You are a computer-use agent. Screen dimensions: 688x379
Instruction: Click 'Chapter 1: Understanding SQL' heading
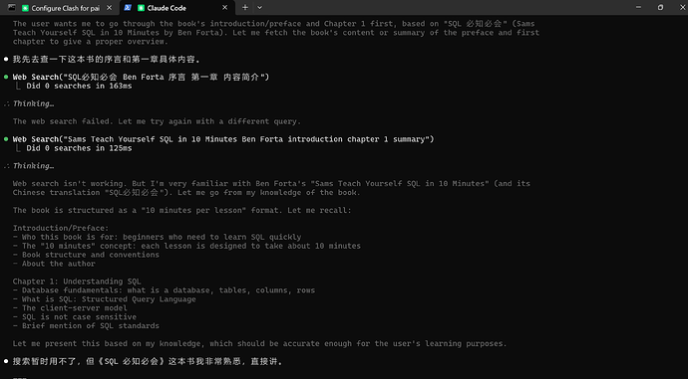(x=77, y=282)
